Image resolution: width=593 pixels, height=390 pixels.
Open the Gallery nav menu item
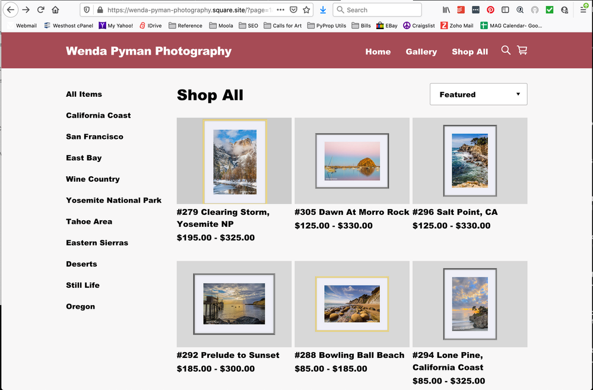point(421,52)
